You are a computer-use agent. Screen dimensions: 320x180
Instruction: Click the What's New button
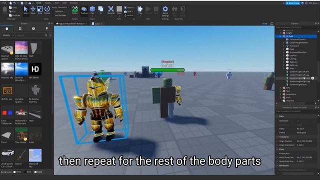pos(292,3)
